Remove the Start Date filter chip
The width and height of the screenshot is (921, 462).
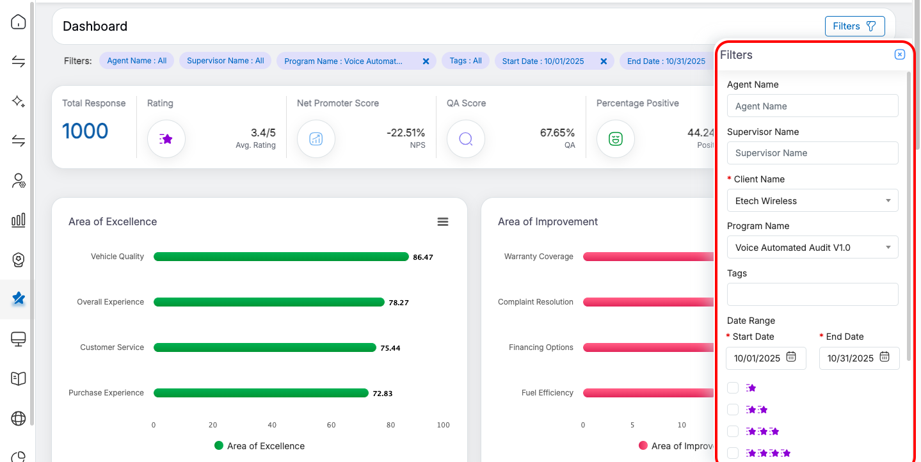[x=603, y=61]
